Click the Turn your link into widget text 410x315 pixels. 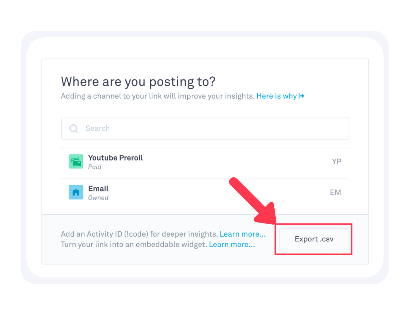click(134, 244)
